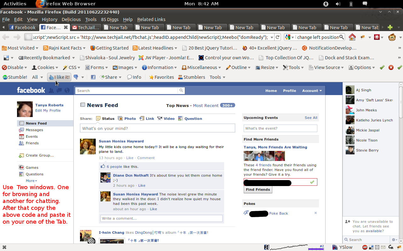The width and height of the screenshot is (403, 251).
Task: Open the Cookies dropdown menu
Action: (x=45, y=67)
